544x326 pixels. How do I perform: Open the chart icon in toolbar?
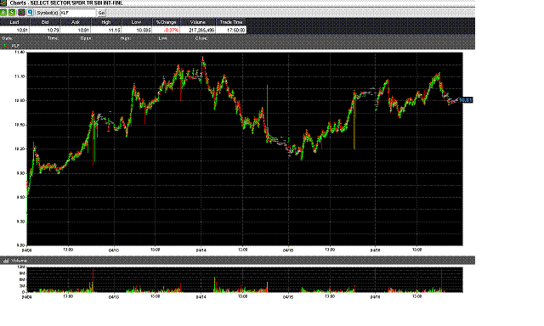click(21, 13)
